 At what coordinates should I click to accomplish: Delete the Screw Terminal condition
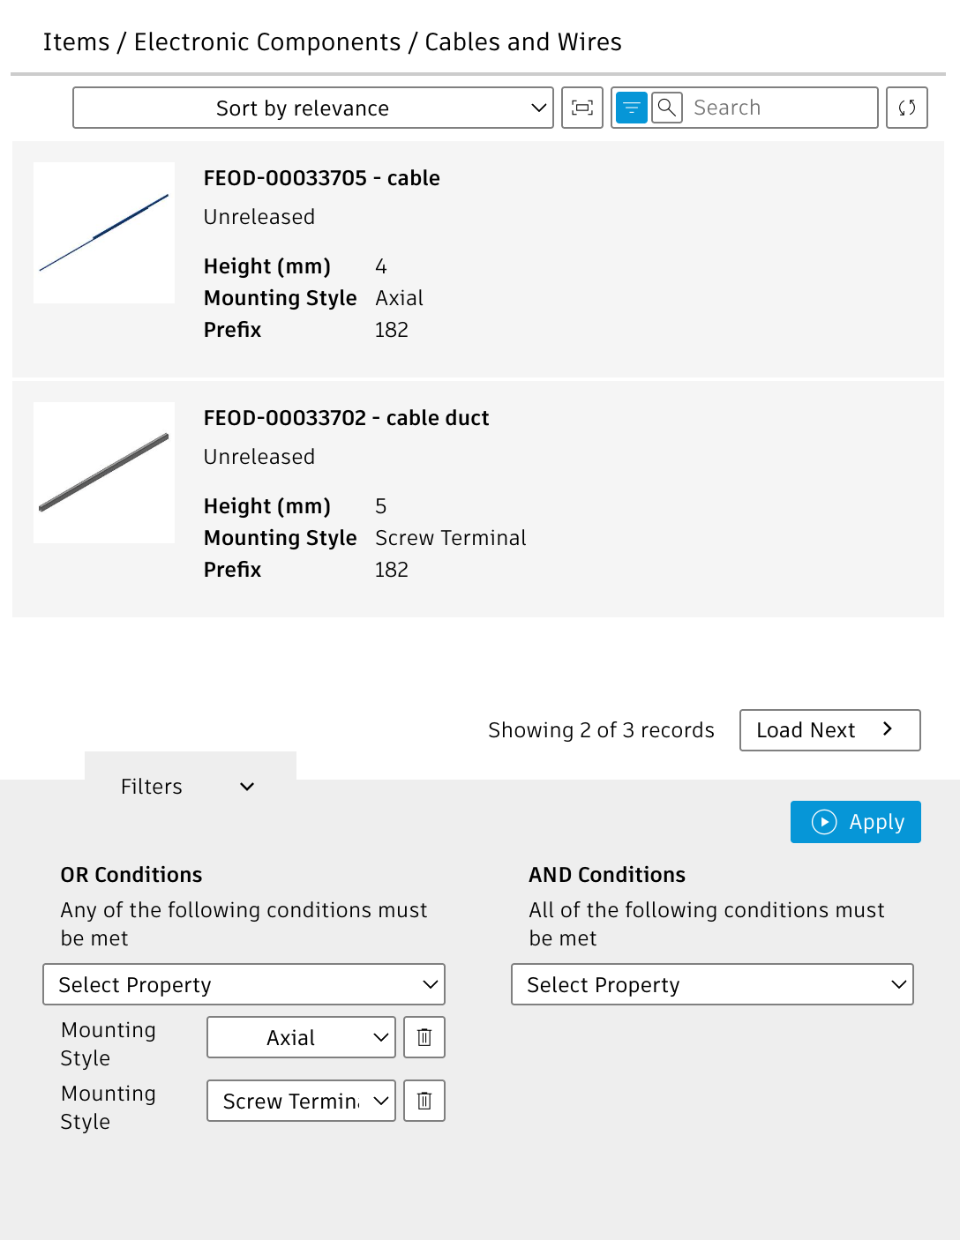424,1101
